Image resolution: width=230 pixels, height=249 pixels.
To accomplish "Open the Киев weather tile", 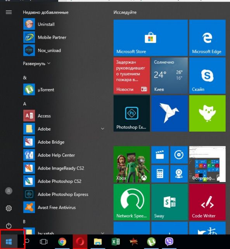I will [x=169, y=76].
